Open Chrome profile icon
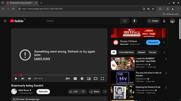The width and height of the screenshot is (181, 101). click(x=173, y=9)
